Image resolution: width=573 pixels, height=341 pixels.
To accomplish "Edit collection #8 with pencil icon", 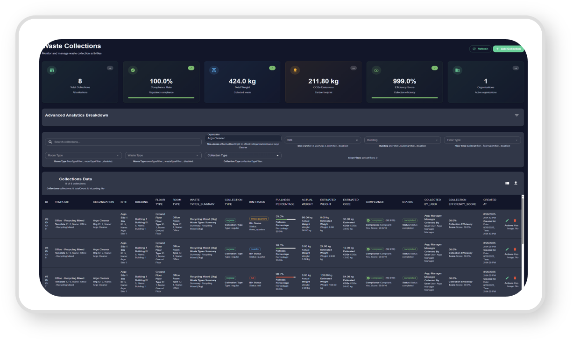I will pos(507,249).
